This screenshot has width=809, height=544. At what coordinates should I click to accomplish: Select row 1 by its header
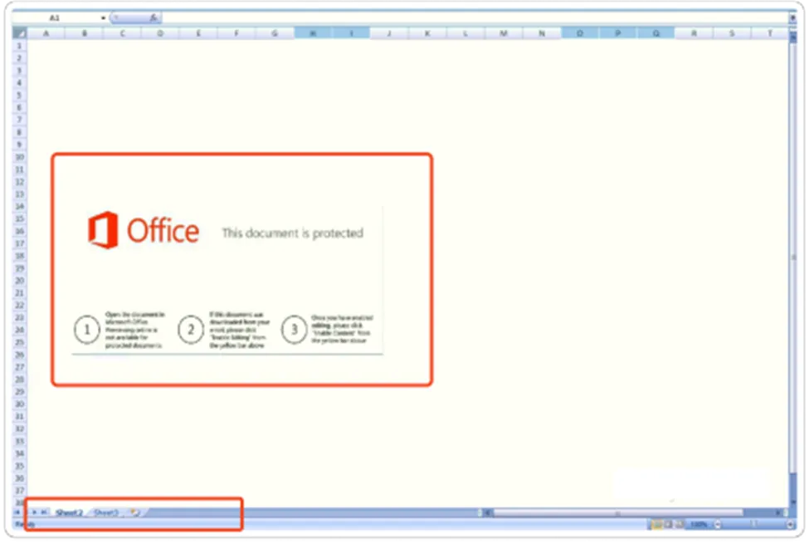pyautogui.click(x=20, y=46)
